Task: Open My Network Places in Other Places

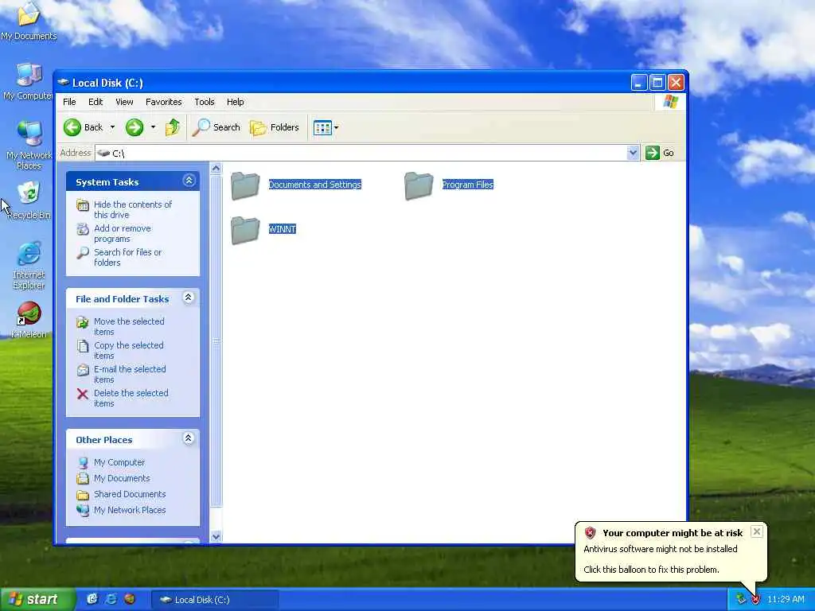Action: point(130,510)
